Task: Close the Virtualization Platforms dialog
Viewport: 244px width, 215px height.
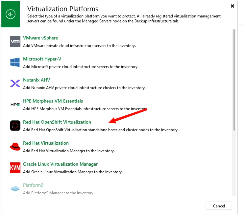Action: coord(232,6)
